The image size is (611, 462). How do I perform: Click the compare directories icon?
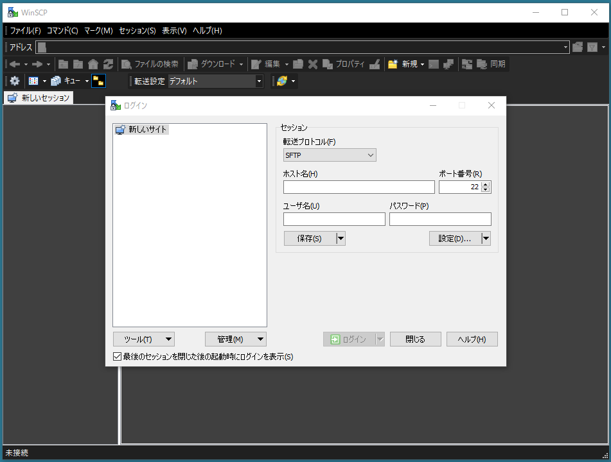click(x=467, y=64)
